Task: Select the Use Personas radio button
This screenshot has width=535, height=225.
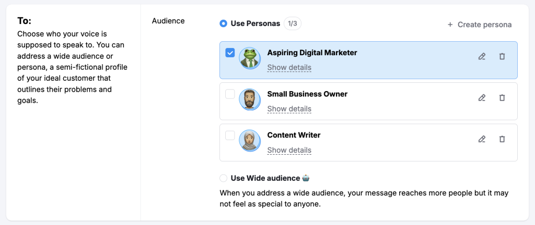Action: tap(224, 24)
